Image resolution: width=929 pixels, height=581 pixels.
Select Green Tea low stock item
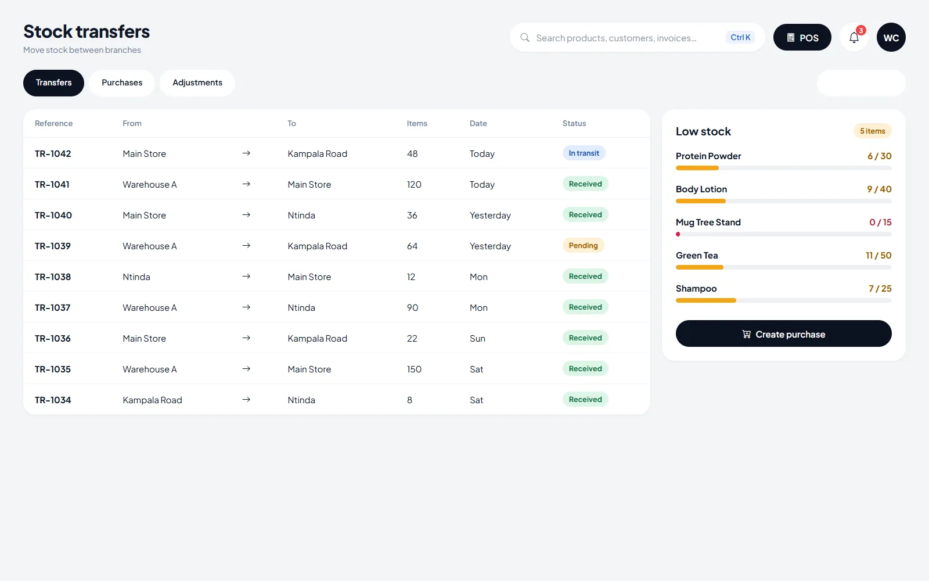(x=784, y=260)
